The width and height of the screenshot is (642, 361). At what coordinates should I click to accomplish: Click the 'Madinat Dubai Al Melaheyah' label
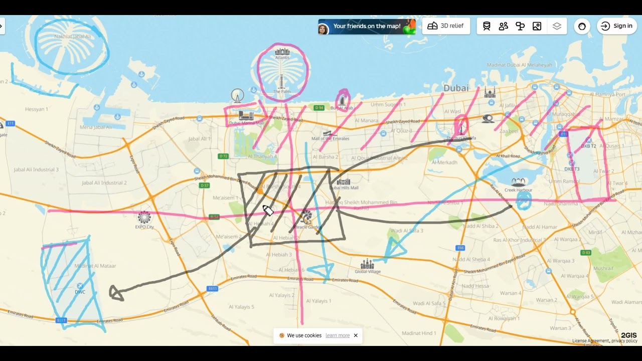(x=519, y=65)
